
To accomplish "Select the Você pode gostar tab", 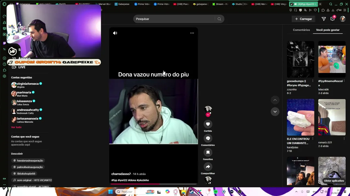I will tap(328, 30).
